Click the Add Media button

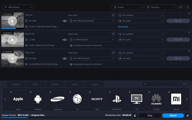[x=17, y=7]
